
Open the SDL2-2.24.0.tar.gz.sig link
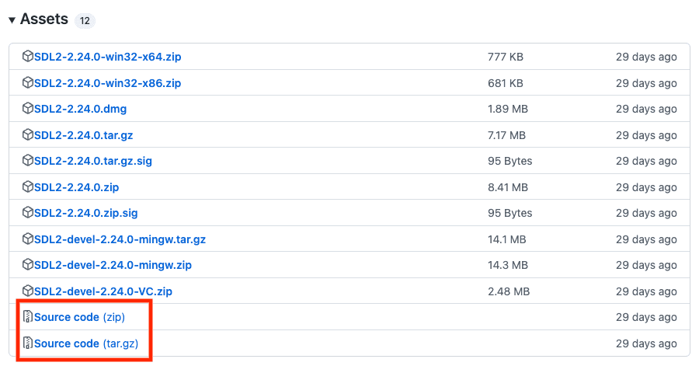coord(92,161)
